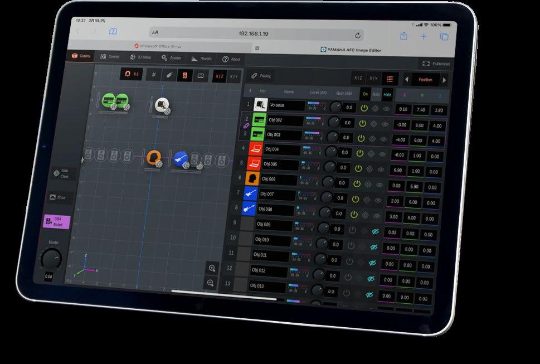Image resolution: width=540 pixels, height=364 pixels.
Task: Open the Scenes tab
Action: click(x=110, y=56)
